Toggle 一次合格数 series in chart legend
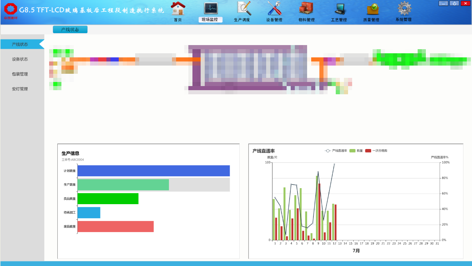Image resolution: width=472 pixels, height=266 pixels. coord(376,151)
